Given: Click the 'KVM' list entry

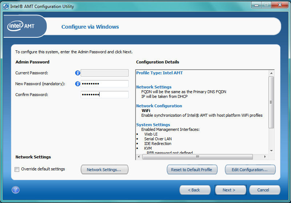Looking at the screenshot, I should tap(148, 148).
